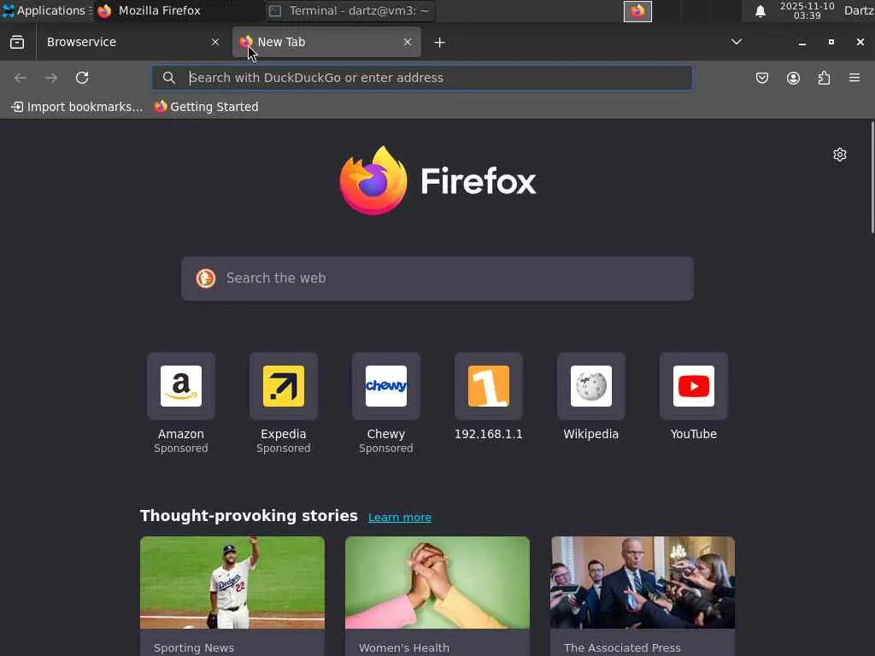This screenshot has width=875, height=656.
Task: Open the Extensions puzzle icon
Action: (824, 78)
